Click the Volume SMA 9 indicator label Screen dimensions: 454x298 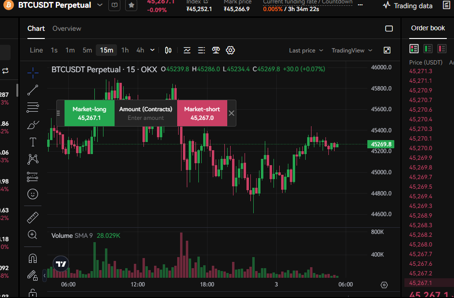(x=72, y=236)
